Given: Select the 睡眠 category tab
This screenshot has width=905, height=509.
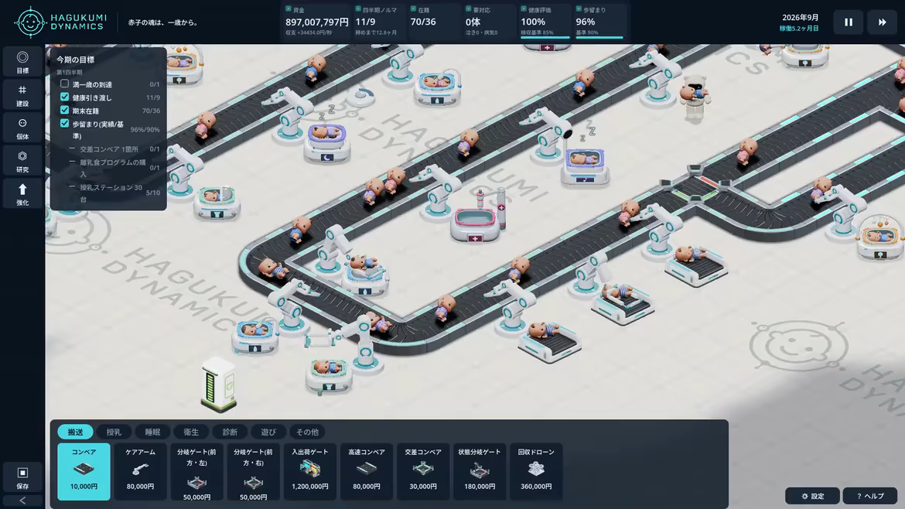Looking at the screenshot, I should pyautogui.click(x=152, y=432).
